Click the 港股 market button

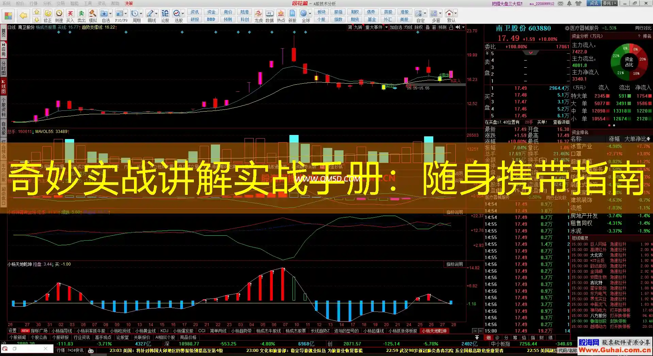404,12
